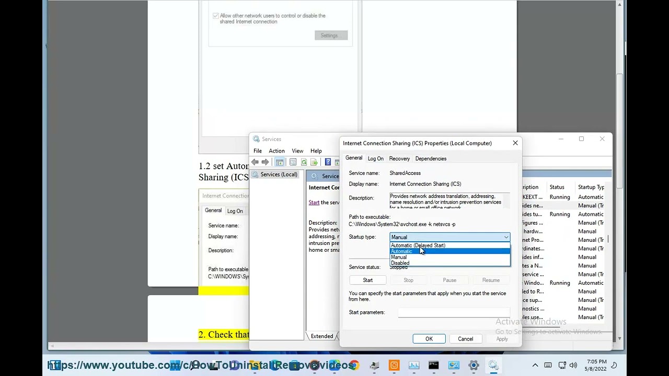Click the description box scrollbar in Properties dialog

click(x=507, y=201)
